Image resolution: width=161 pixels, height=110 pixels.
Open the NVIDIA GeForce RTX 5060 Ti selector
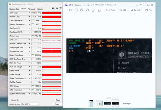[24, 104]
